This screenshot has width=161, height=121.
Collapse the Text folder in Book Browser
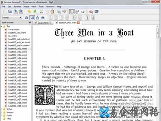[x=2, y=26]
